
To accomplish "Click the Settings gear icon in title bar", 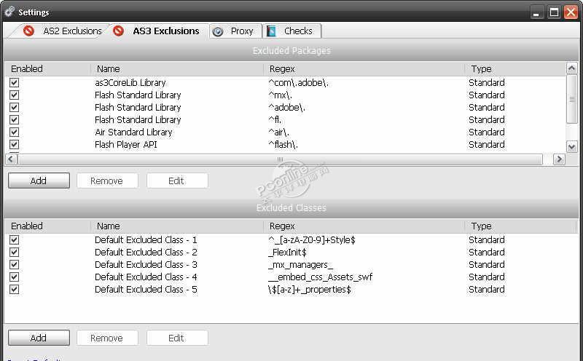I will [9, 12].
